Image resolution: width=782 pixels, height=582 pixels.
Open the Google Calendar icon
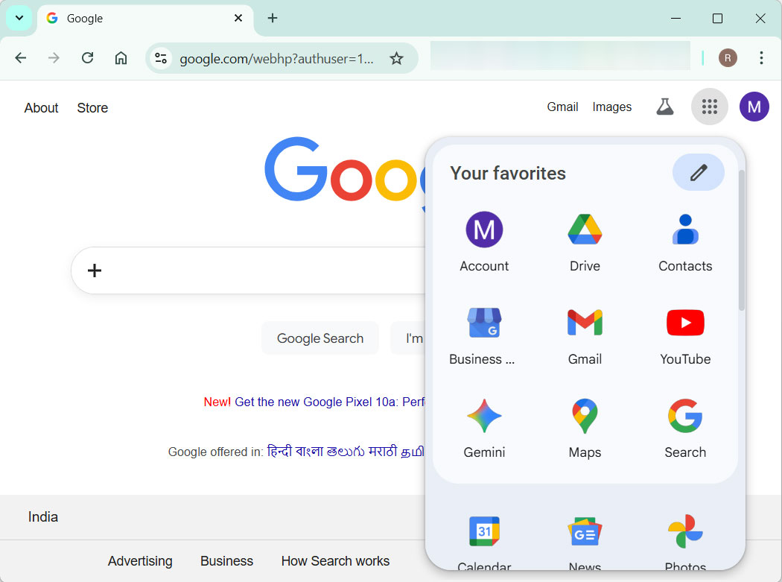[x=484, y=531]
